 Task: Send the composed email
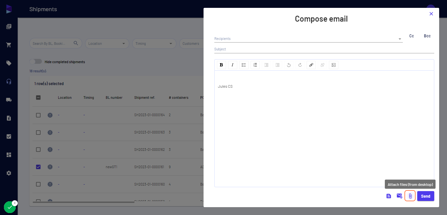coord(426,196)
